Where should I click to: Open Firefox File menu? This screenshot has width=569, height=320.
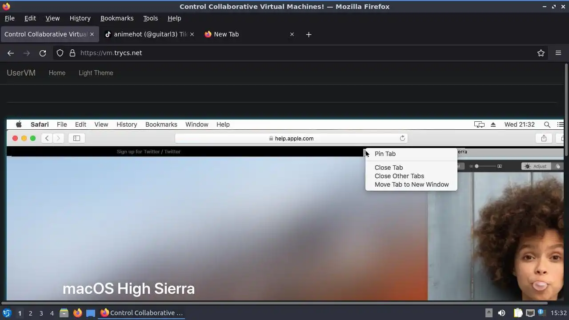click(10, 18)
